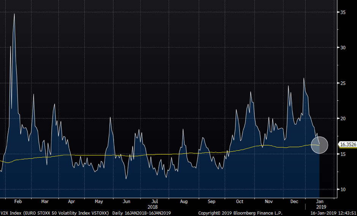Click the Dec month label

pos(294,202)
